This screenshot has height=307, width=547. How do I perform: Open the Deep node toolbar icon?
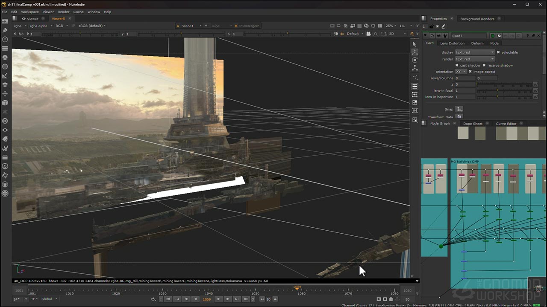pyautogui.click(x=5, y=121)
